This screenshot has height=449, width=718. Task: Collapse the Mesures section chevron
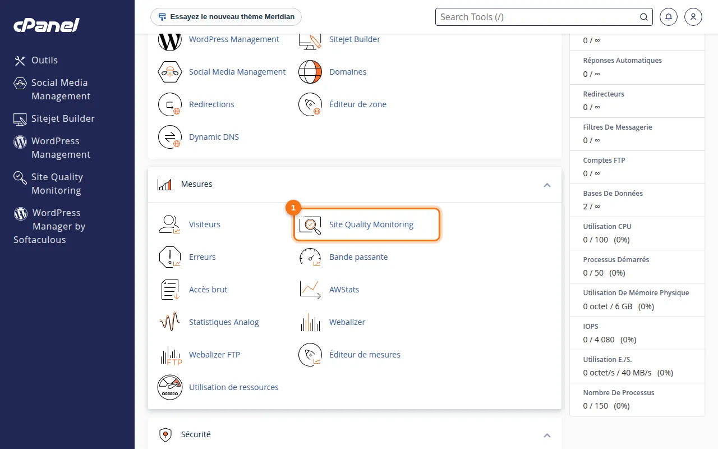pyautogui.click(x=547, y=185)
